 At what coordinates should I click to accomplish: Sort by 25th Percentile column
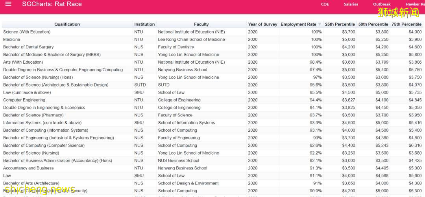340,24
